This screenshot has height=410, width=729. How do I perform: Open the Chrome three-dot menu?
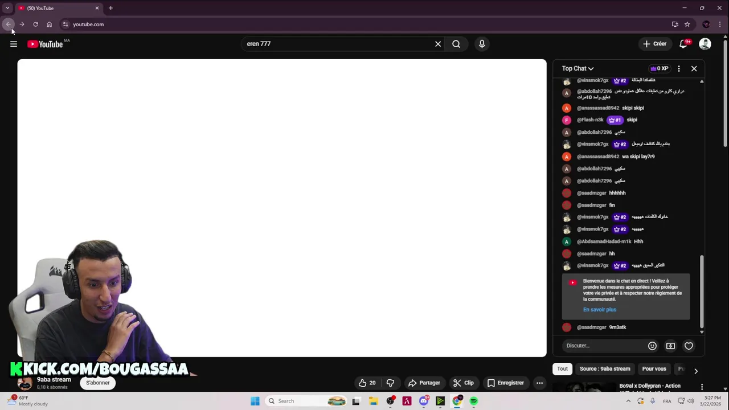click(x=720, y=24)
